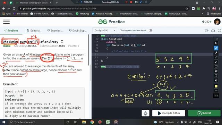Viewport: 222px width, 125px height.
Task: Select the highlighter marker tool
Action: (x=216, y=53)
